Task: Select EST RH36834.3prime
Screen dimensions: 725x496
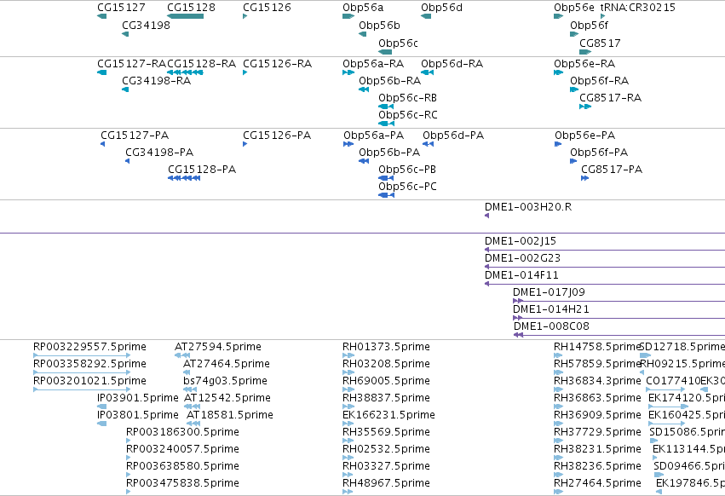Action: pyautogui.click(x=597, y=381)
